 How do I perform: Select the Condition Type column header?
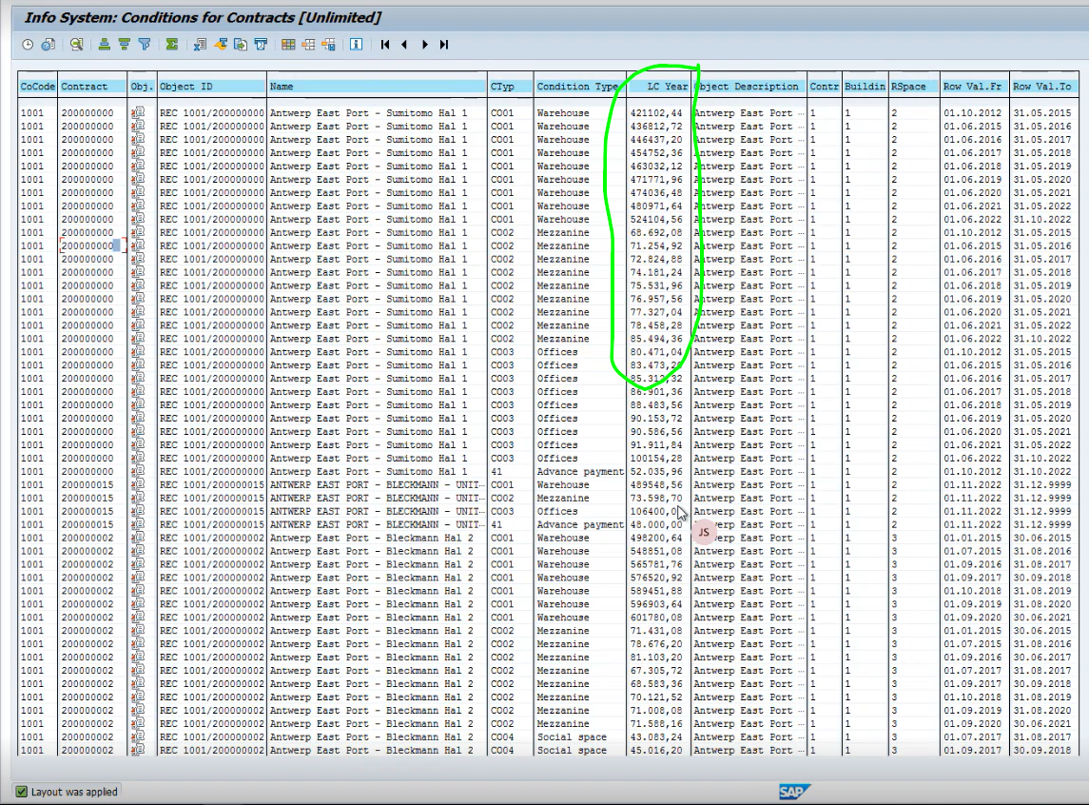click(580, 87)
